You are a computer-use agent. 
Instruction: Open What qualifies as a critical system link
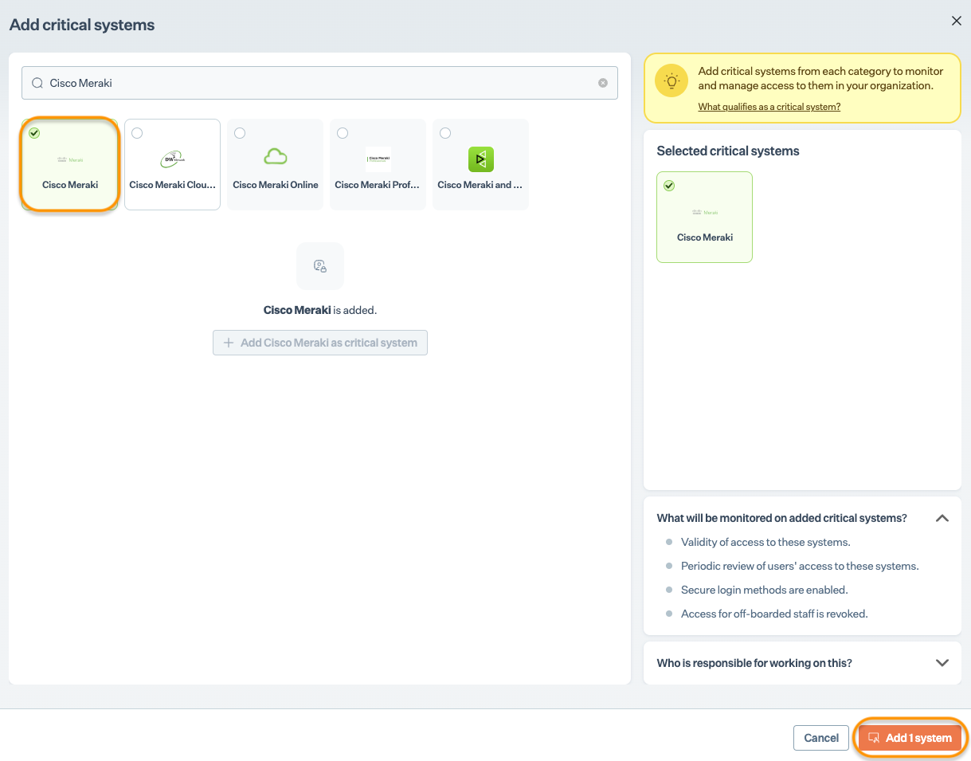pos(769,107)
